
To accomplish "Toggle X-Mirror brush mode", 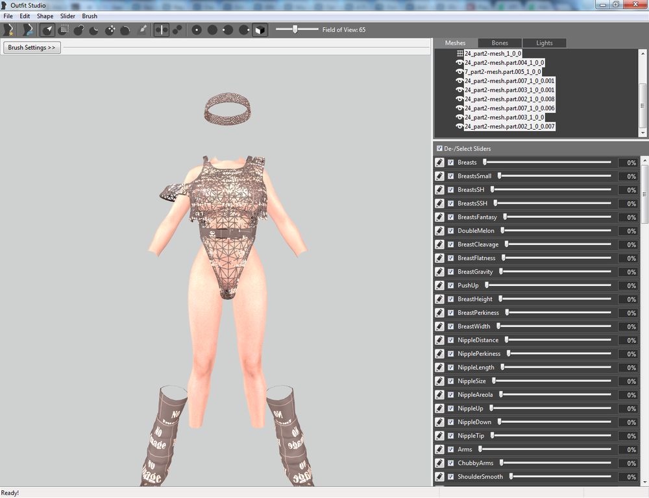I will pyautogui.click(x=162, y=30).
